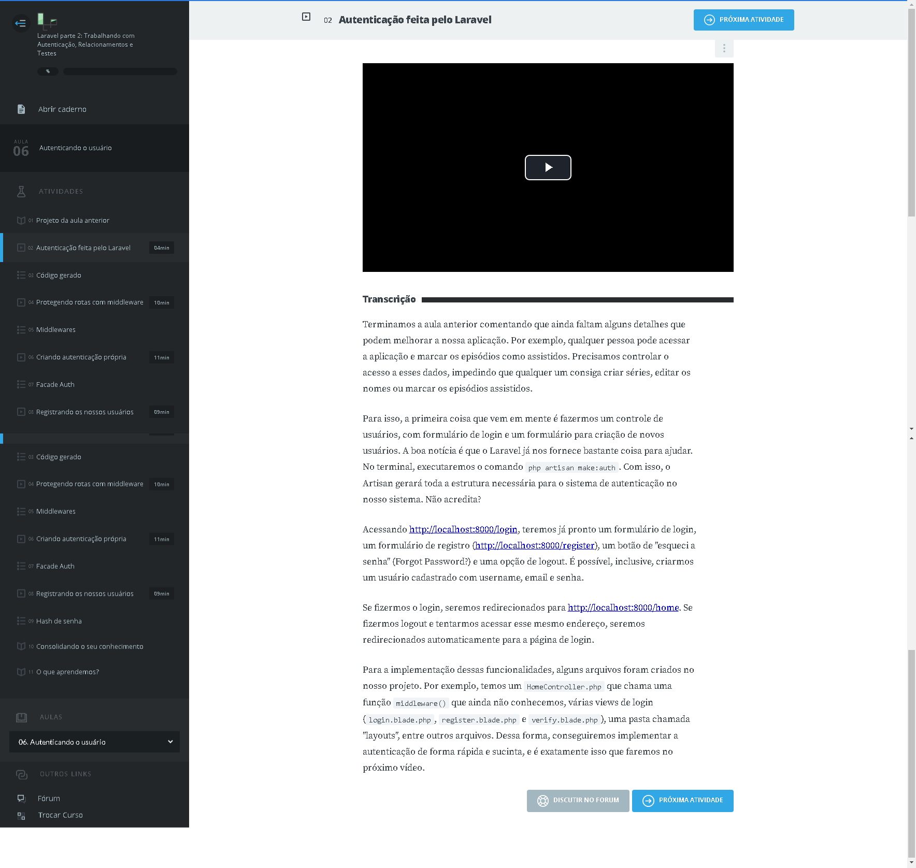Click the Fórum chat icon
This screenshot has width=916, height=868.
pyautogui.click(x=21, y=799)
